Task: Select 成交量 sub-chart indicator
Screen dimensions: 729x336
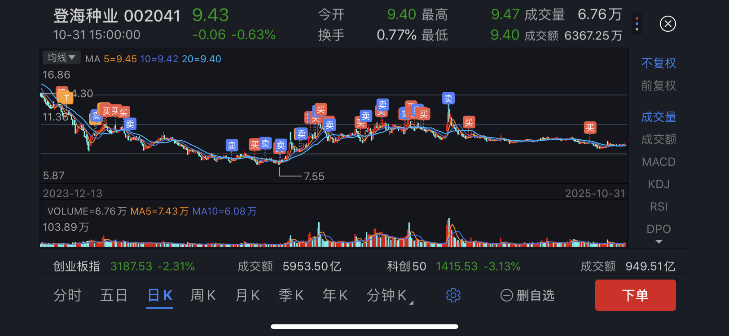Action: [x=659, y=117]
